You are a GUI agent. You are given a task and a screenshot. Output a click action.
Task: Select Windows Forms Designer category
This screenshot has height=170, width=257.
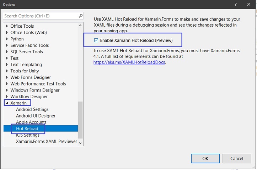[x=35, y=90]
